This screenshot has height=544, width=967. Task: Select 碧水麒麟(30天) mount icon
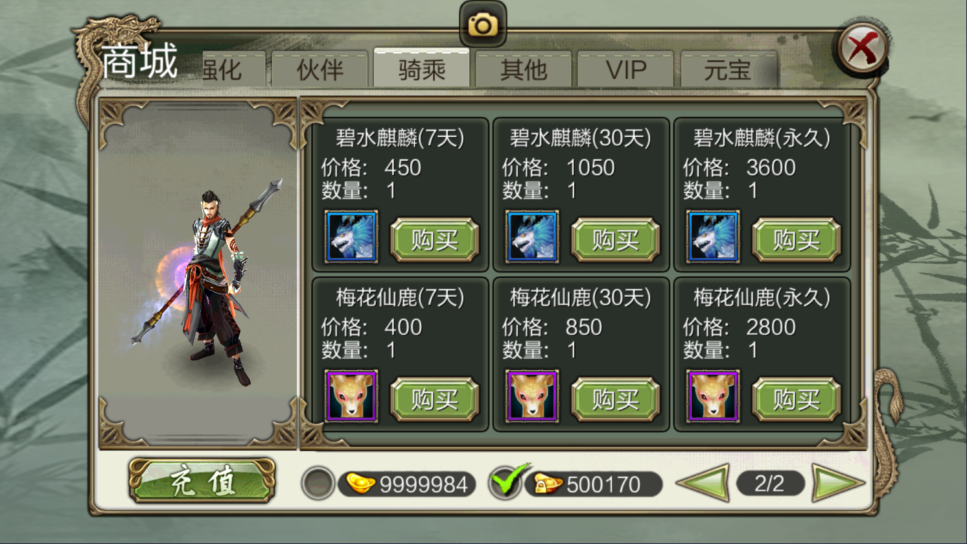[x=532, y=237]
